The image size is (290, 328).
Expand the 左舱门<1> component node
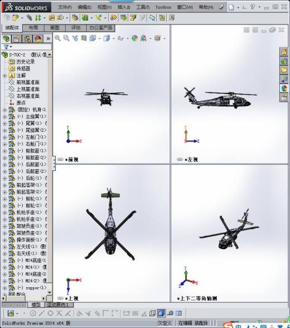4,137
